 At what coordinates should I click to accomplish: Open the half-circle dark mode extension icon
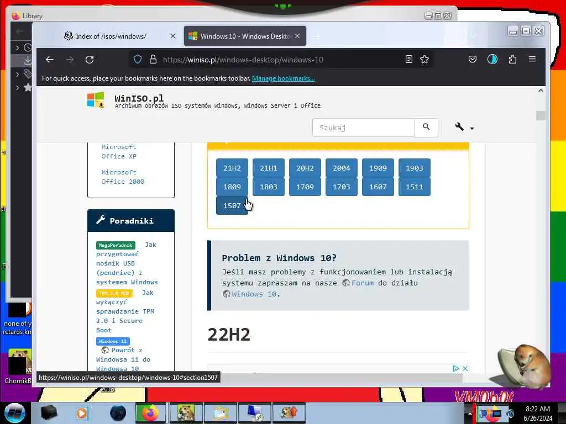pyautogui.click(x=492, y=59)
